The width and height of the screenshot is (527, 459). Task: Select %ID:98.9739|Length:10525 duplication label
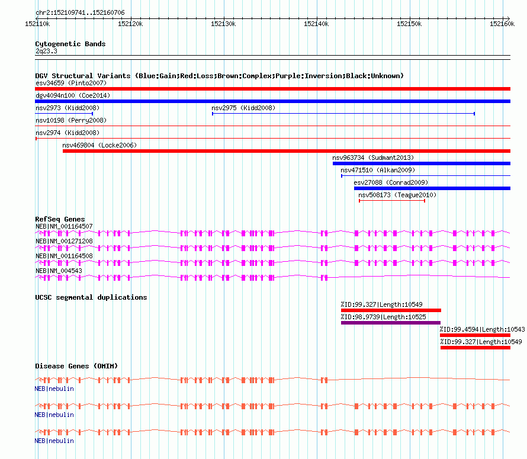383,317
